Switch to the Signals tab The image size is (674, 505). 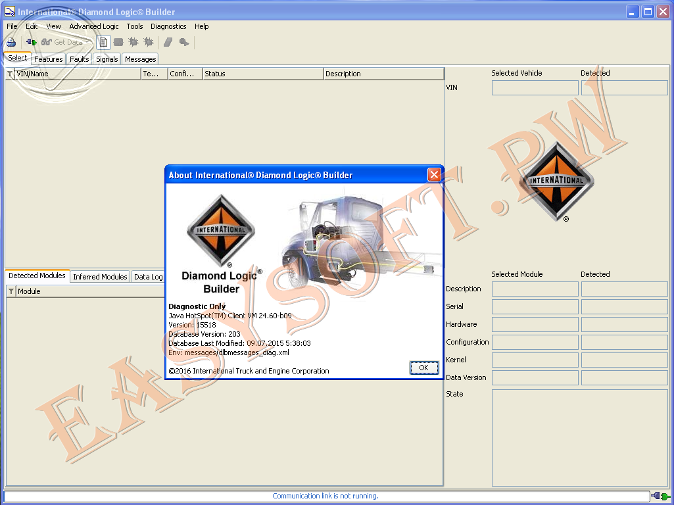point(107,59)
